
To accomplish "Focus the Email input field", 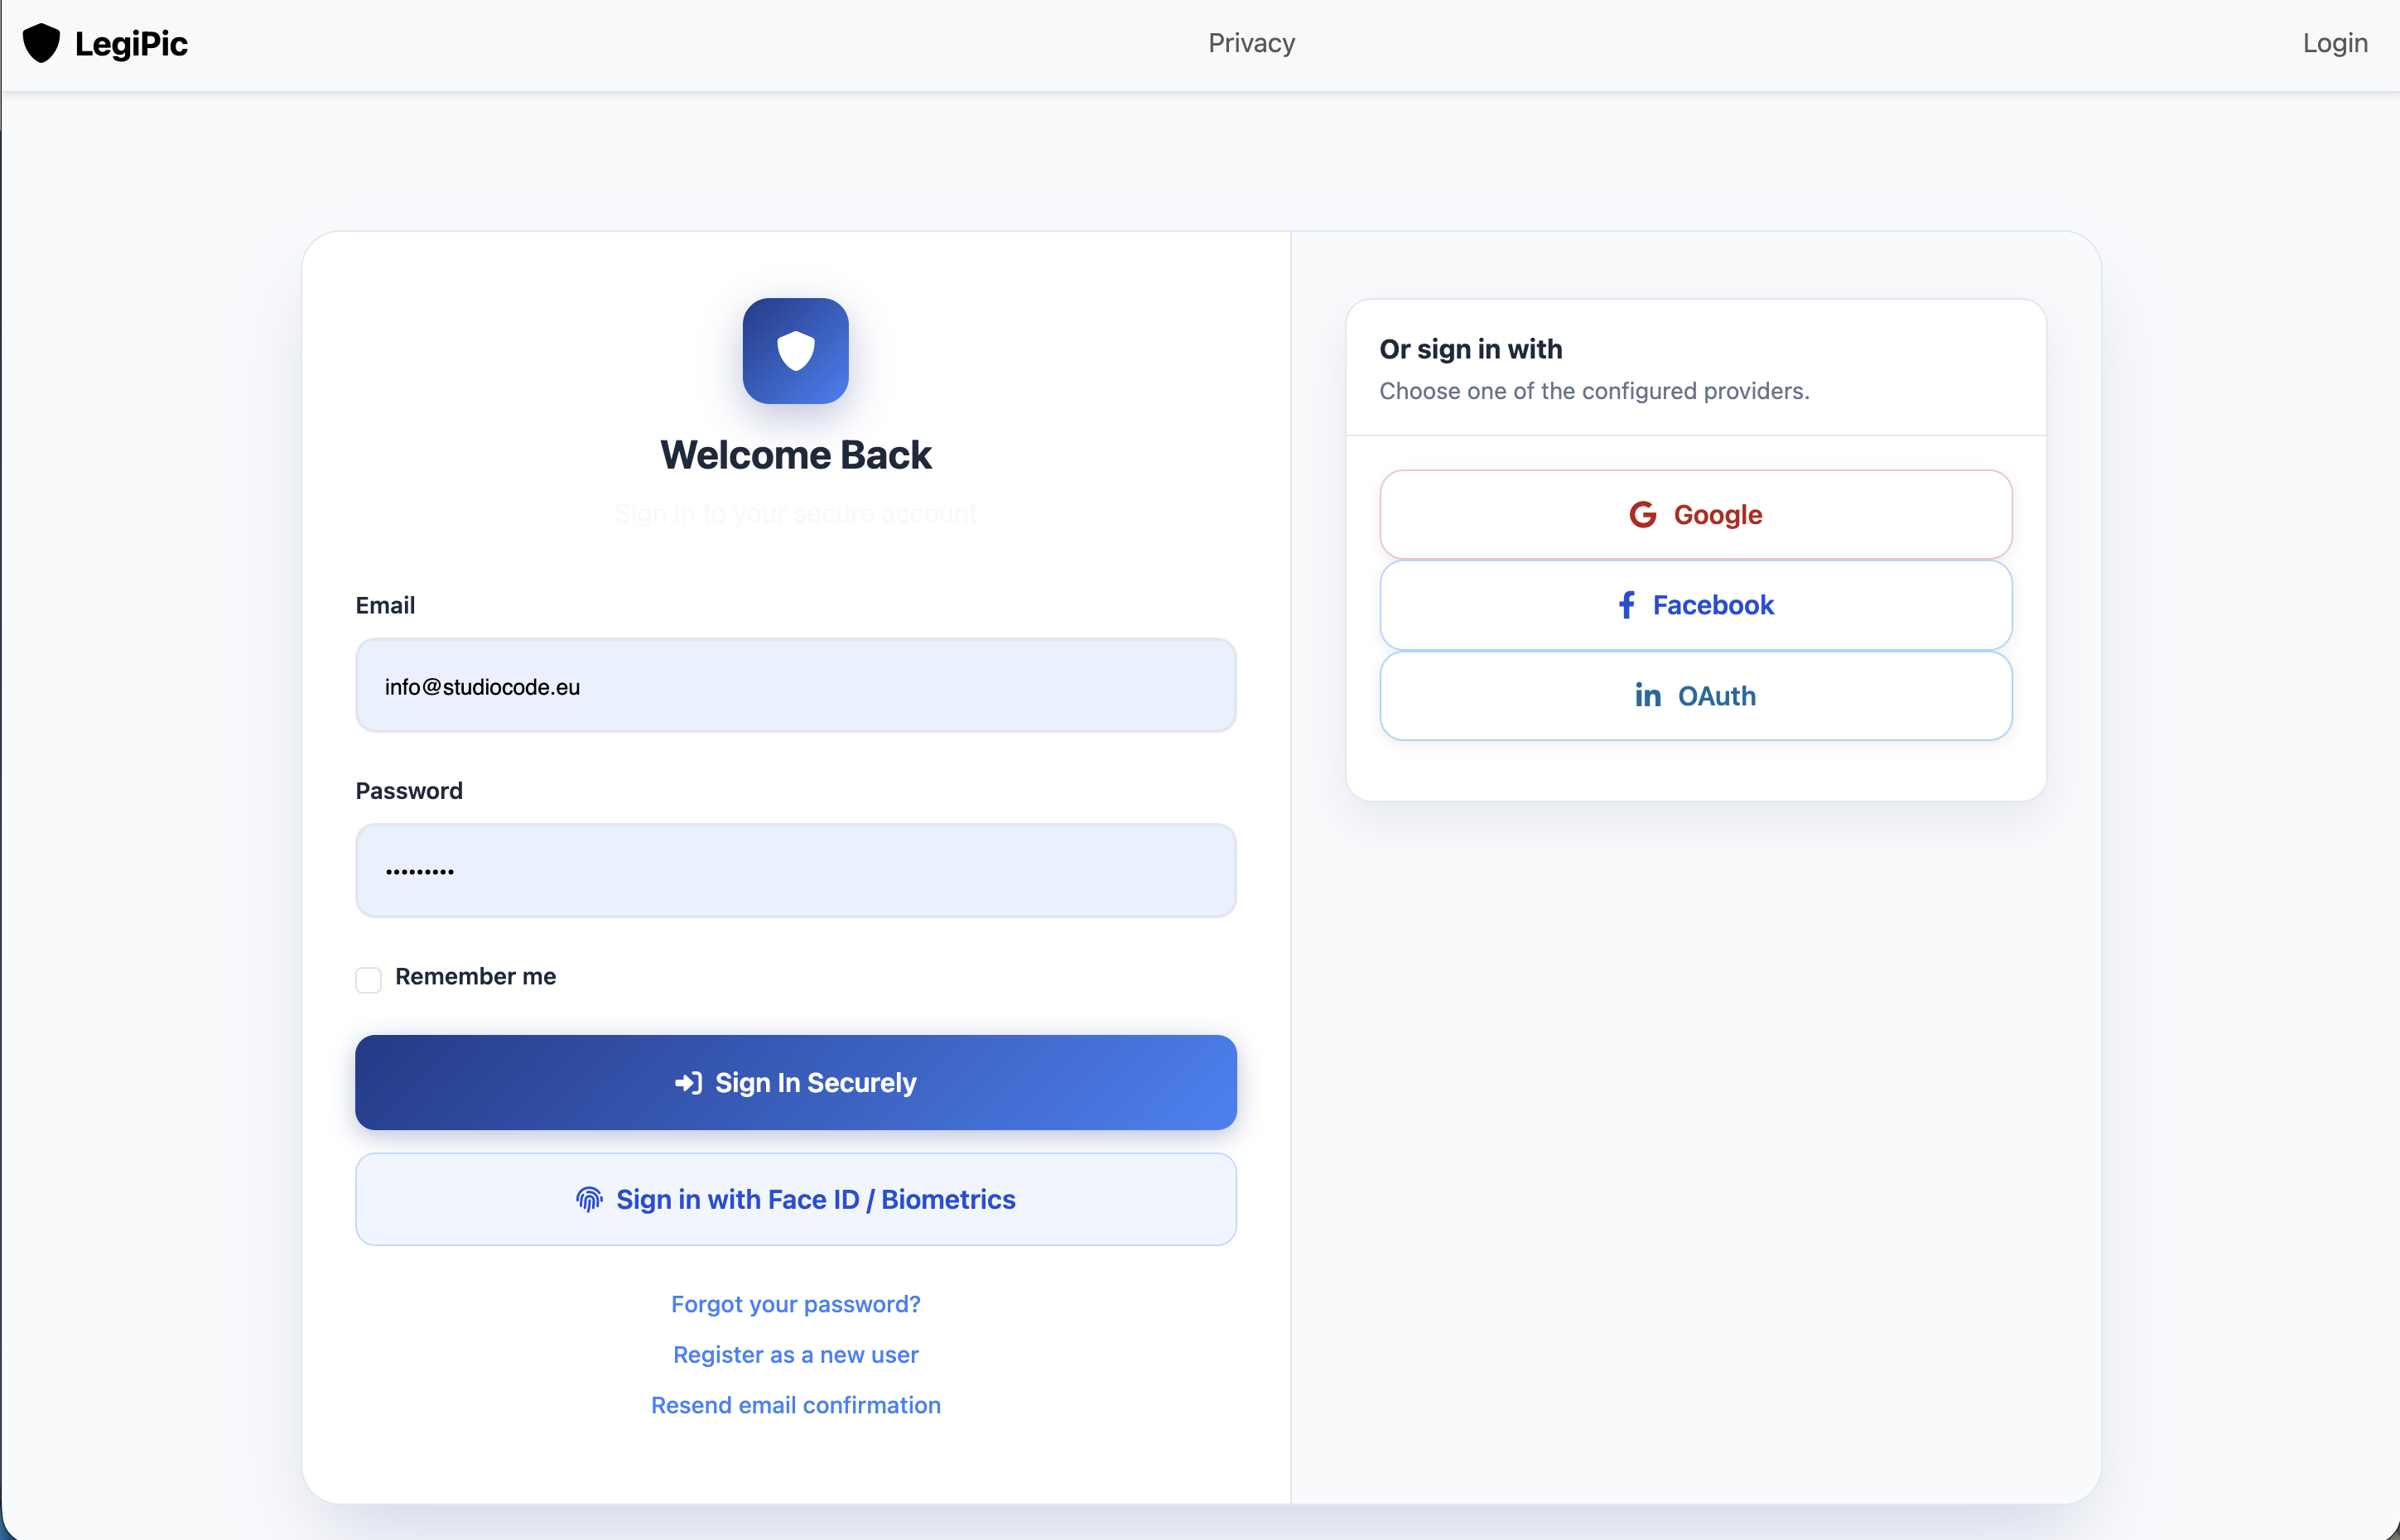I will pos(796,686).
